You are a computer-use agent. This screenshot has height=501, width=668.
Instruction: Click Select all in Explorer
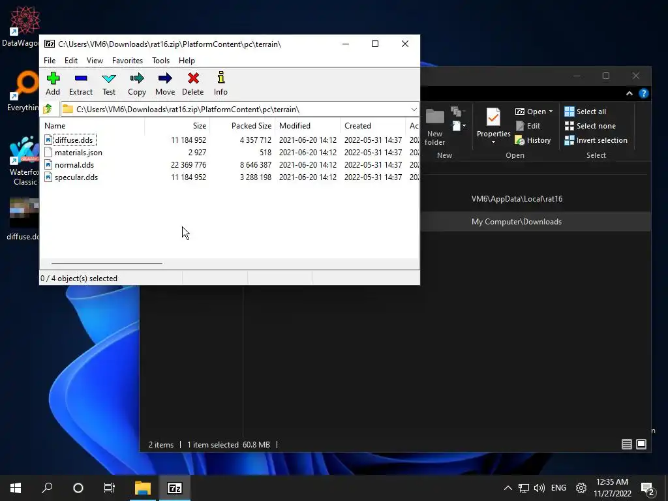point(585,112)
